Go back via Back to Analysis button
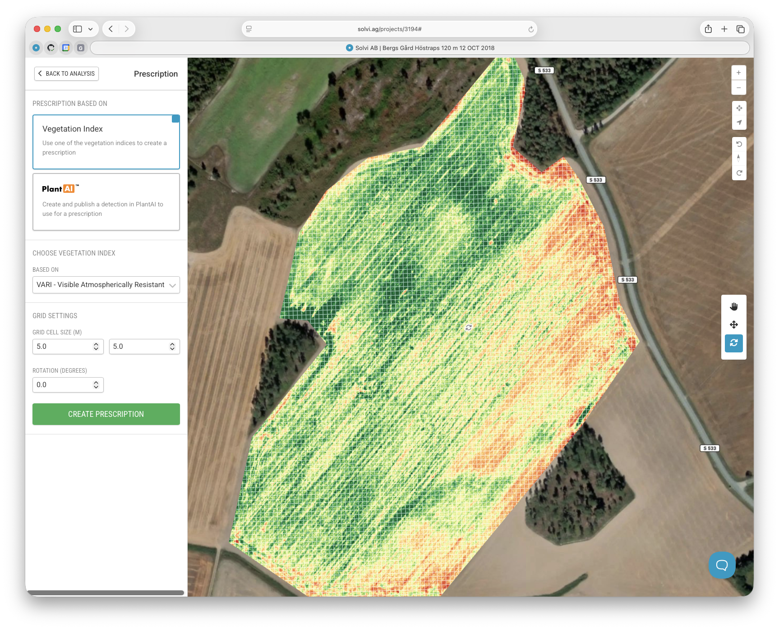 pos(66,73)
